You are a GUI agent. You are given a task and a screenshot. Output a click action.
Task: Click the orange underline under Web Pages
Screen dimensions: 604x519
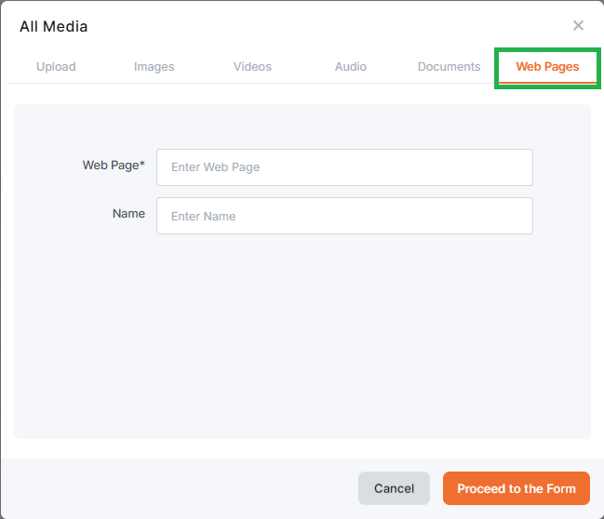tap(547, 83)
